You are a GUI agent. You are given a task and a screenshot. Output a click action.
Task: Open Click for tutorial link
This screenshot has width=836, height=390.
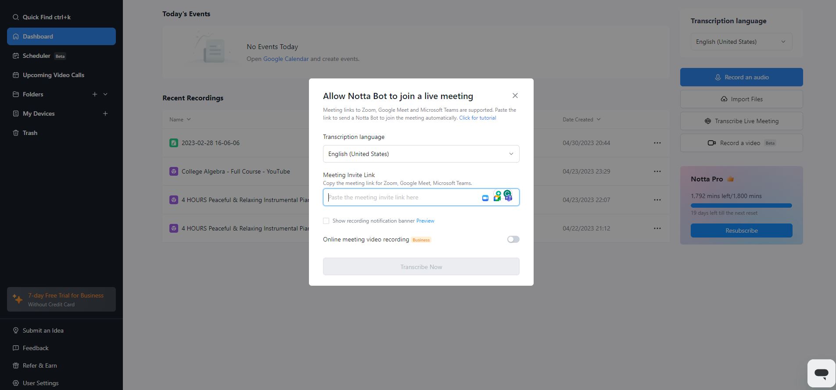click(x=477, y=118)
